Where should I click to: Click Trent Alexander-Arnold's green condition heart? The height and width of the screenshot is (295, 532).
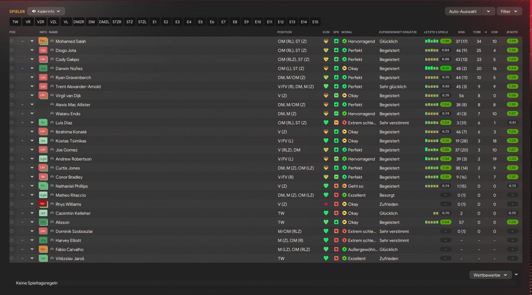point(326,87)
